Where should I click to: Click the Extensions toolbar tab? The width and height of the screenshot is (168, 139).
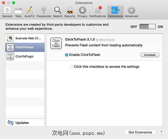tap(115, 12)
